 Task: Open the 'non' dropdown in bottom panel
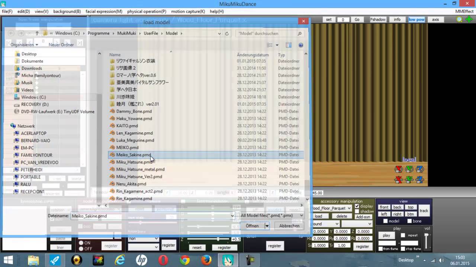(x=143, y=239)
